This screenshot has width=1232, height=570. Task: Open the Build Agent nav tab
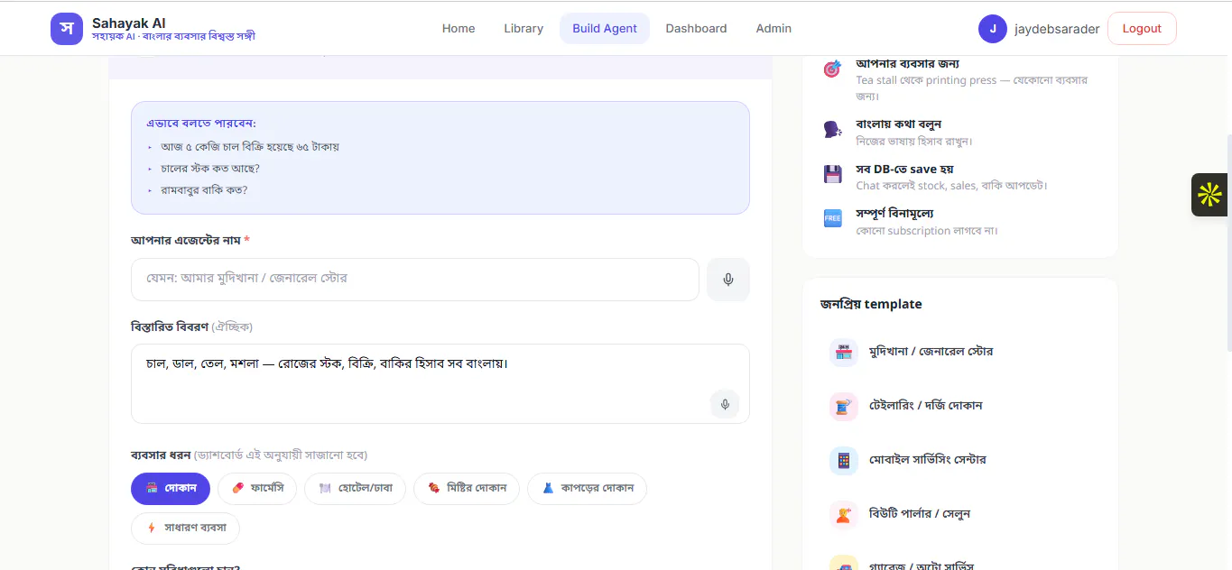tap(605, 29)
